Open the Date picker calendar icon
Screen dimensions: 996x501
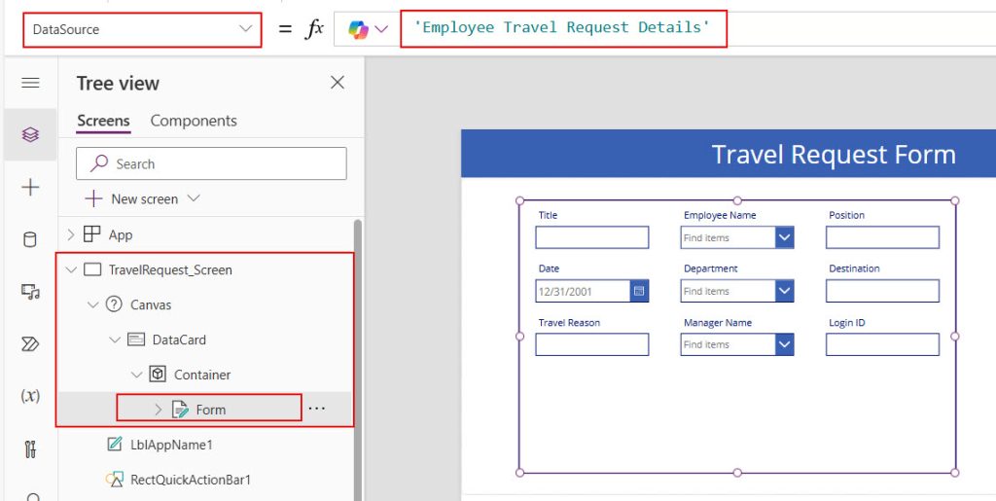coord(639,291)
